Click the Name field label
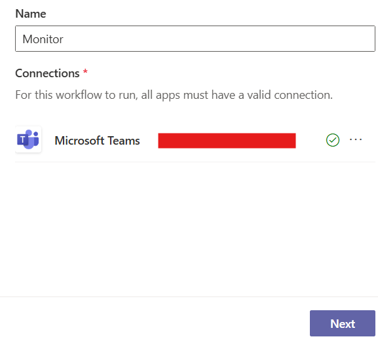Image resolution: width=378 pixels, height=341 pixels. (x=31, y=14)
